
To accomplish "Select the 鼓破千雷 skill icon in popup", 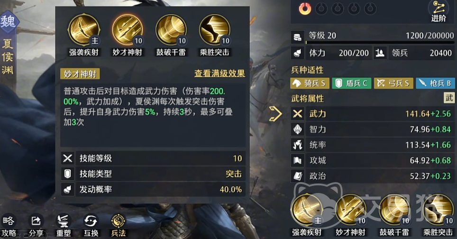I will pyautogui.click(x=171, y=30).
